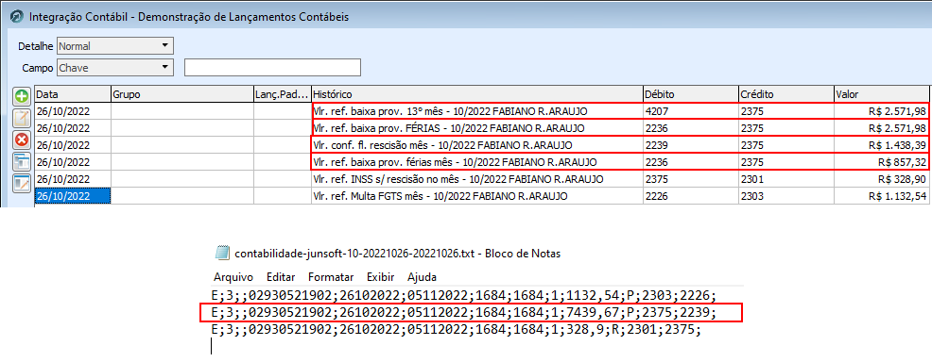
Task: Select 'Vlr. ref. Multa FGTS mês' history cell
Action: pyautogui.click(x=476, y=196)
